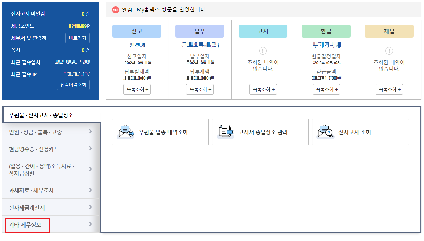Click the 세무서 및 연락처 label

[29, 38]
